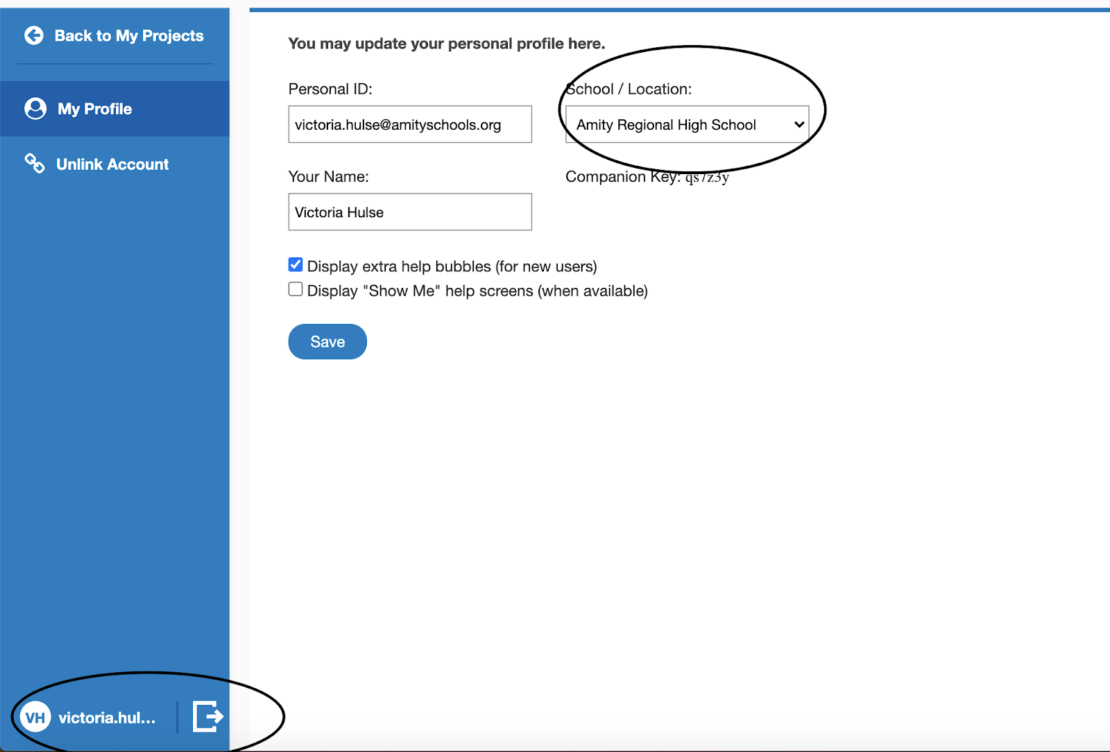Screen dimensions: 1110x752
Task: Click the Companion Key value
Action: (707, 178)
